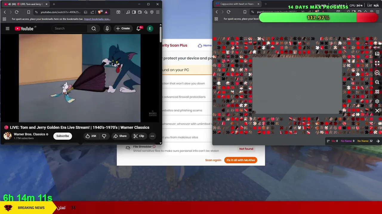
Task: Open the browser hamburger menu in YouTube window
Action: click(158, 12)
